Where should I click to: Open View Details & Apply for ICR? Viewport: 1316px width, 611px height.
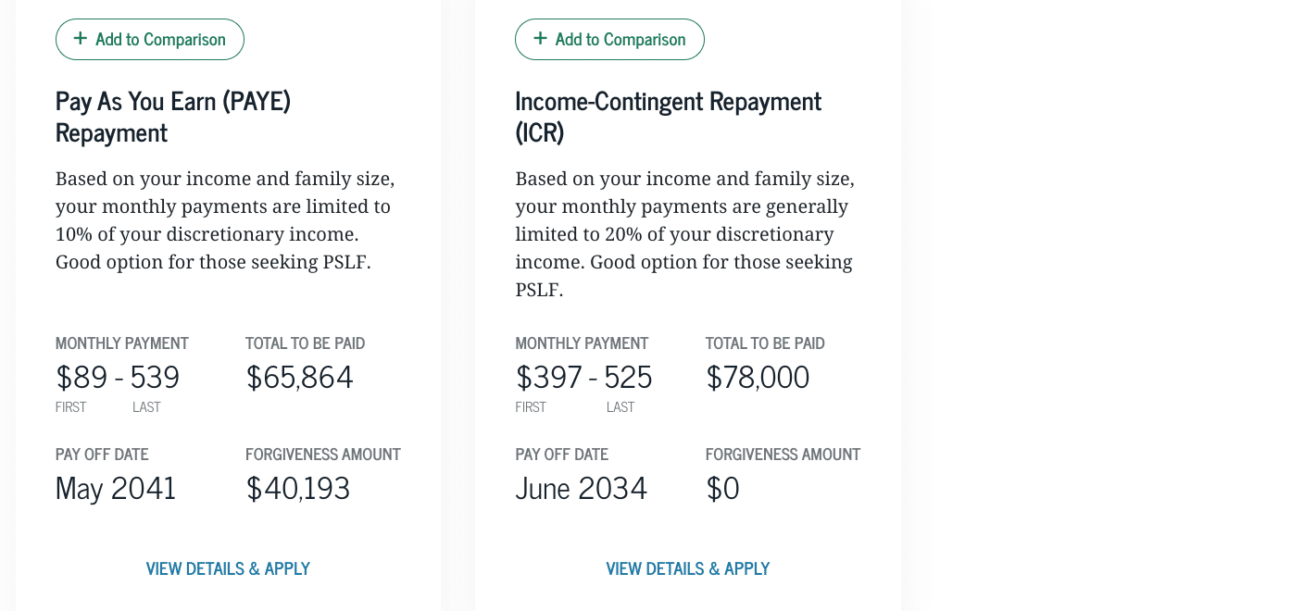tap(687, 568)
